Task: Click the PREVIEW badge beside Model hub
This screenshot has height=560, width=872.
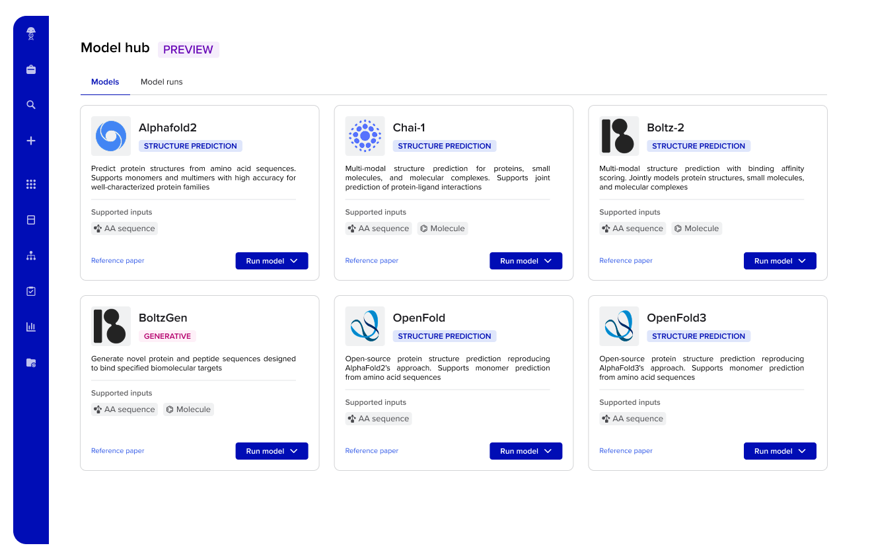Action: [x=188, y=50]
